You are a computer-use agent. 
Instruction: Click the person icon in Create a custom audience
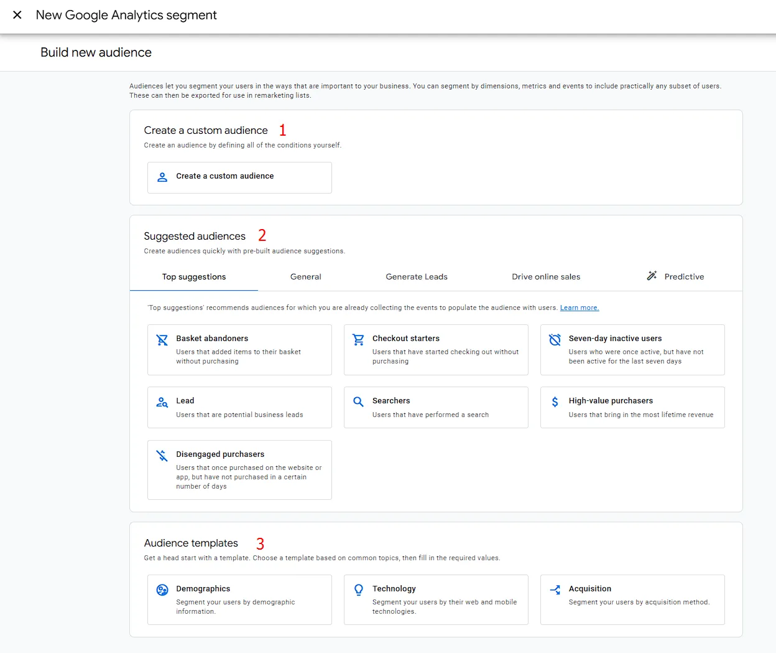click(162, 177)
